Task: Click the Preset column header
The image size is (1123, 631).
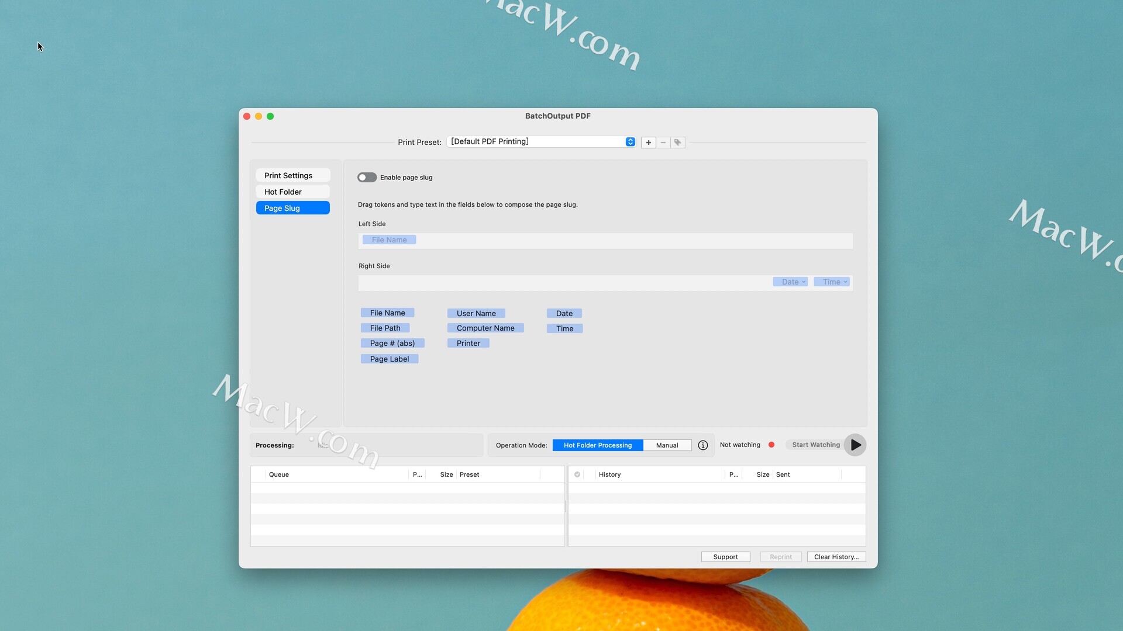Action: pyautogui.click(x=498, y=474)
